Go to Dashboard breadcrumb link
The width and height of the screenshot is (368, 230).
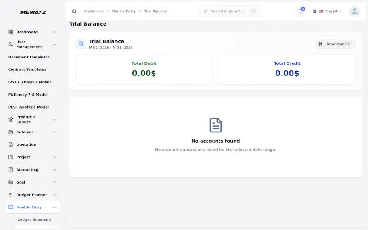(94, 11)
